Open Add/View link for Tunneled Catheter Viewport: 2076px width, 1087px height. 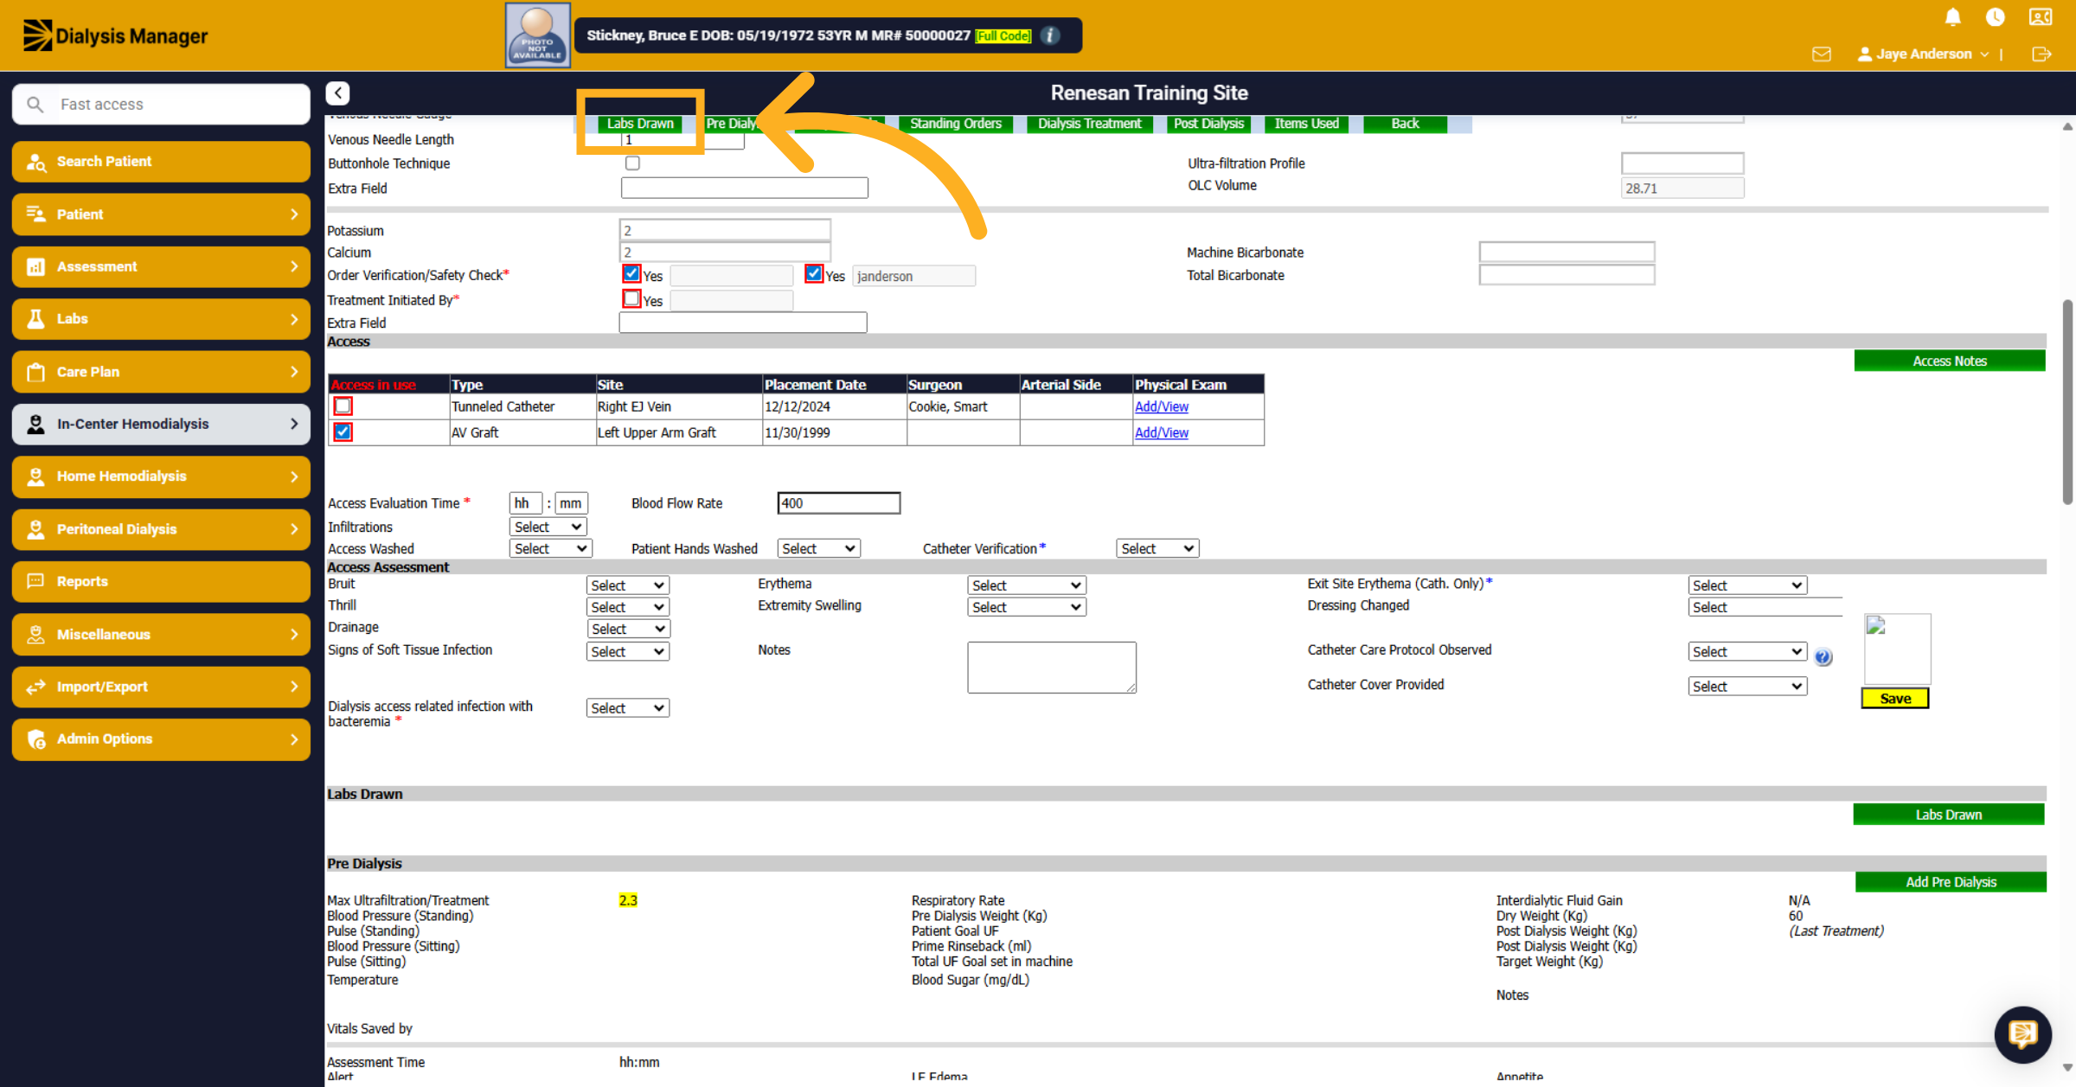(x=1161, y=406)
